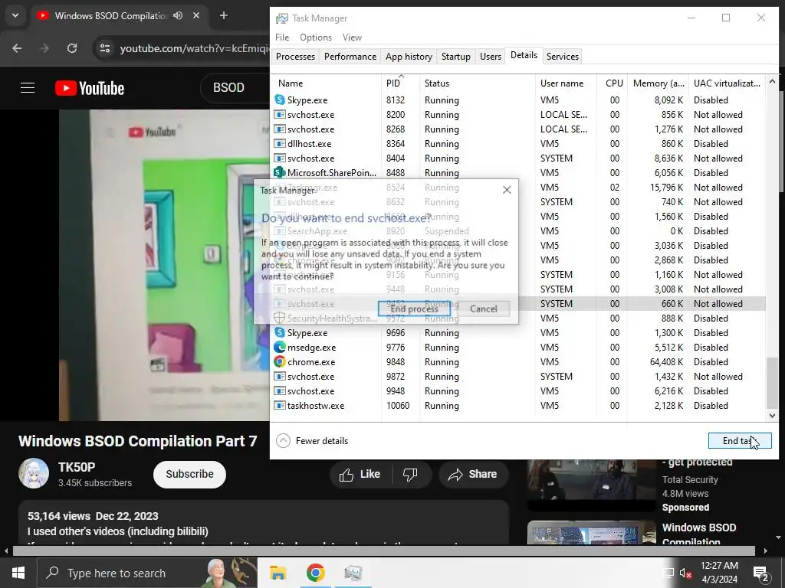Sort by the Memory column header
This screenshot has height=588, width=785.
[658, 83]
